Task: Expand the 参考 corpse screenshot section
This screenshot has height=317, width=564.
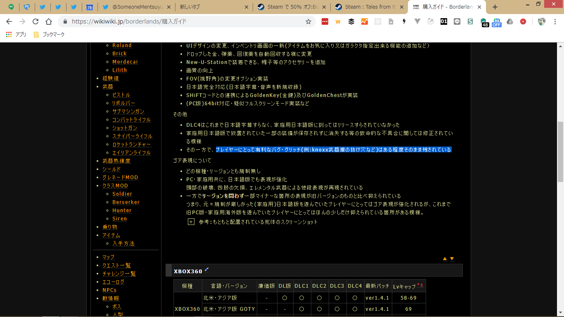Action: [191, 222]
